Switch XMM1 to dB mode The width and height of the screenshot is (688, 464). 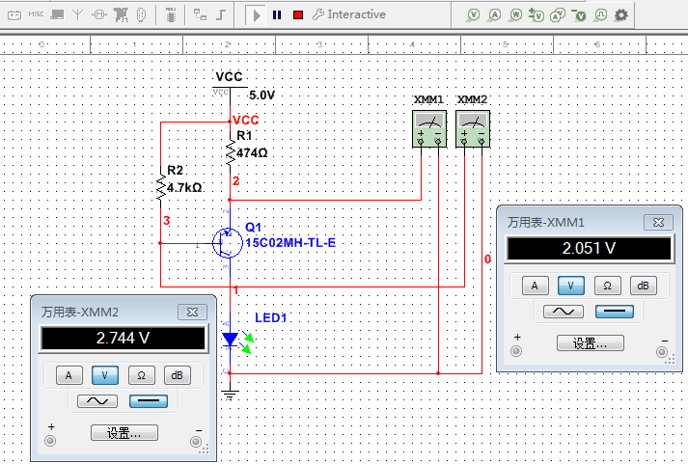[x=644, y=286]
